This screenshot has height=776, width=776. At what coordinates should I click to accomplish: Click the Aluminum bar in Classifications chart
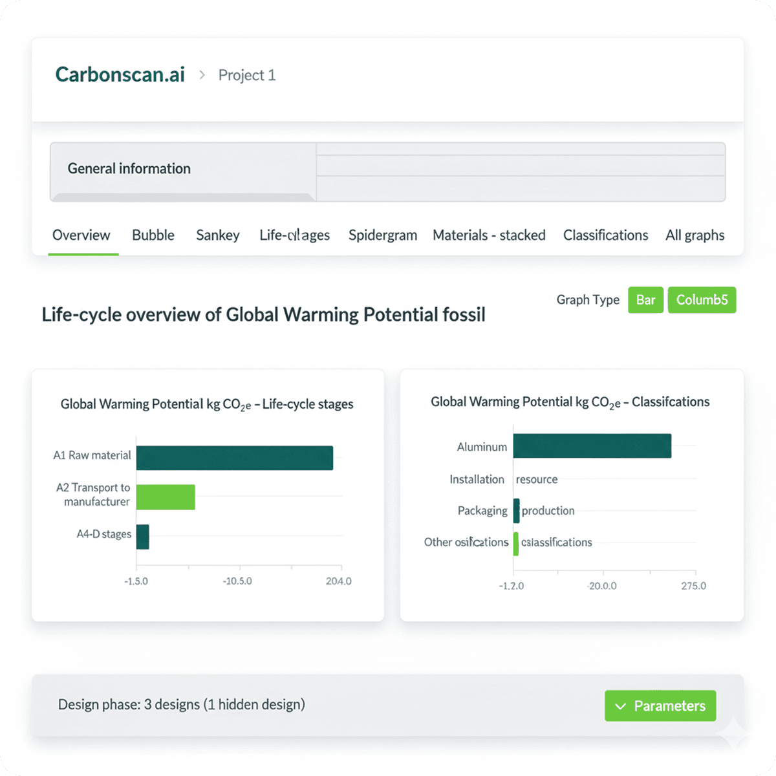coord(592,446)
